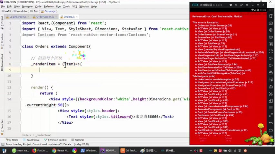Click Nox shake/rotate phone icon
Image resolution: width=275 pixels, height=154 pixels.
(270, 16)
